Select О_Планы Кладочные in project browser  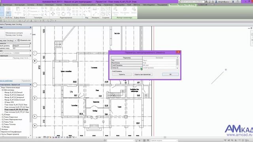coord(10,117)
